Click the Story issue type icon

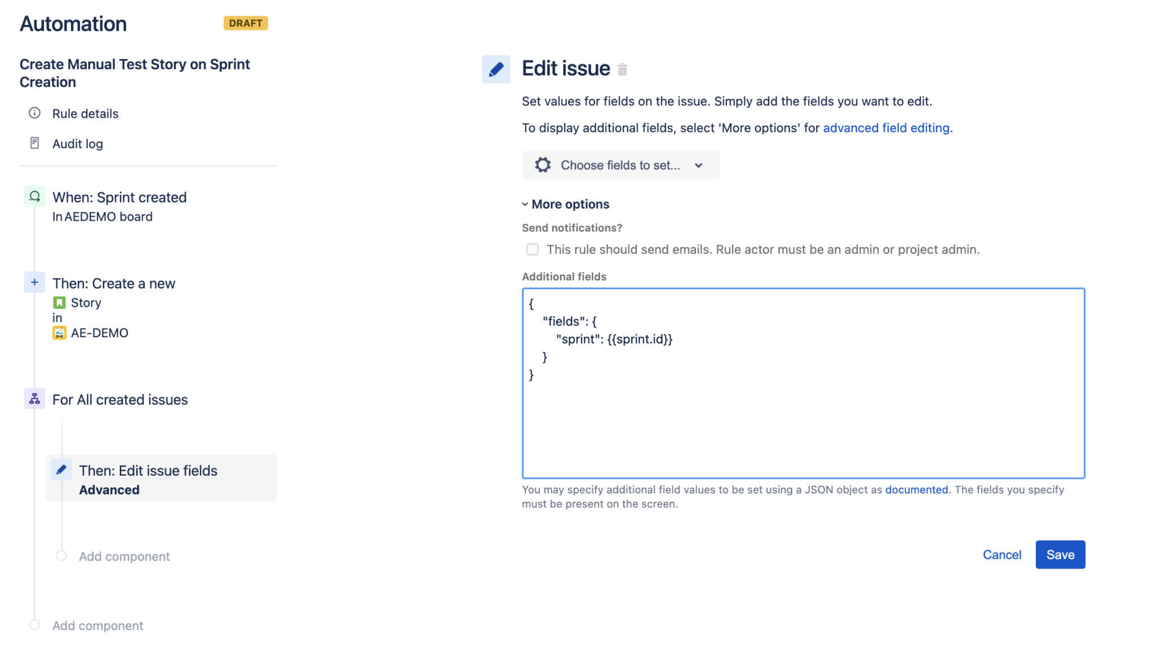(x=60, y=302)
